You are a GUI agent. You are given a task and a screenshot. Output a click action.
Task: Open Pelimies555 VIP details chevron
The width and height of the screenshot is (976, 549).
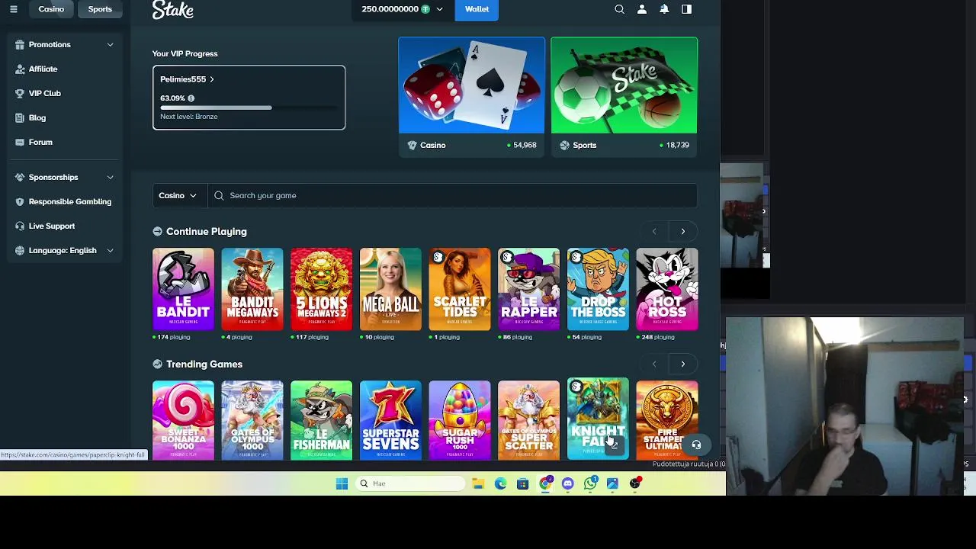pos(211,79)
